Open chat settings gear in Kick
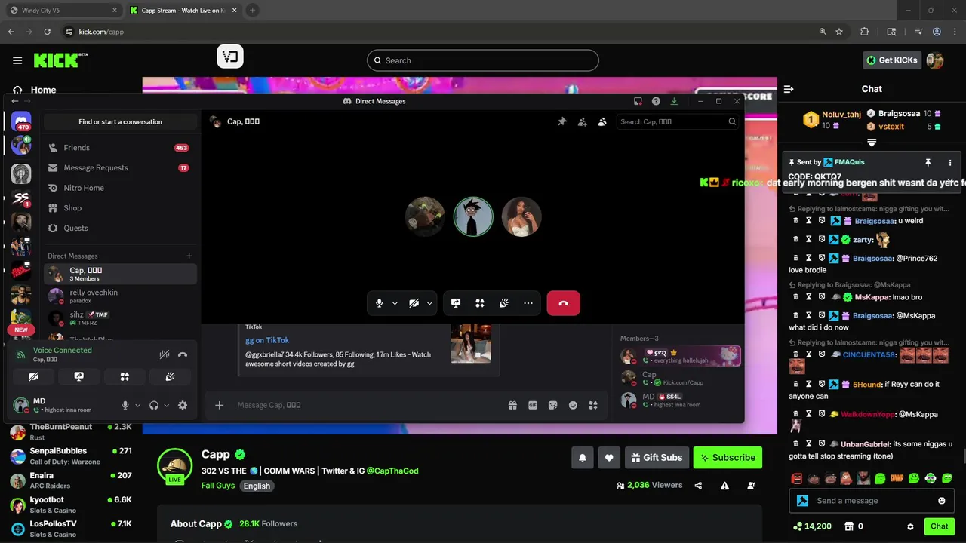 click(x=910, y=526)
